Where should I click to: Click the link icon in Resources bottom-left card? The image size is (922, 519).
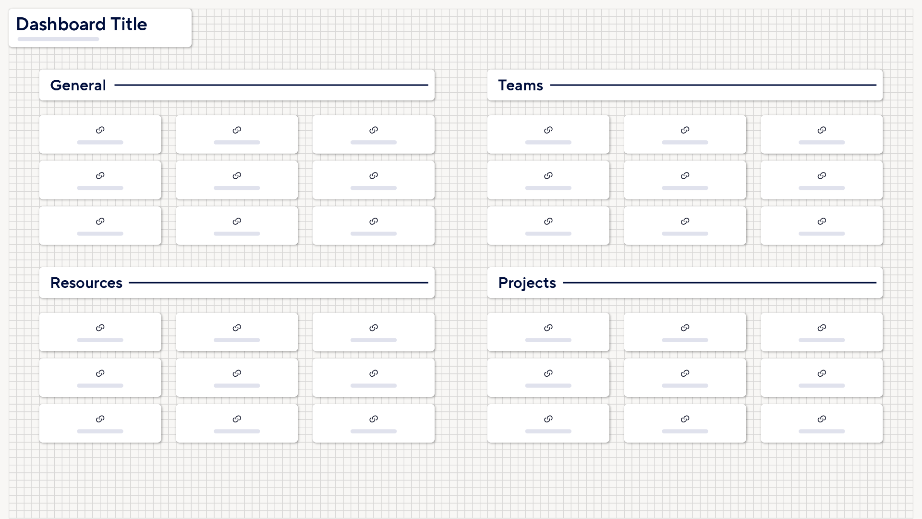tap(100, 419)
